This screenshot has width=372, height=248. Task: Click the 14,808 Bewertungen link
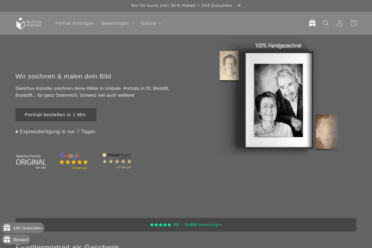(x=203, y=225)
